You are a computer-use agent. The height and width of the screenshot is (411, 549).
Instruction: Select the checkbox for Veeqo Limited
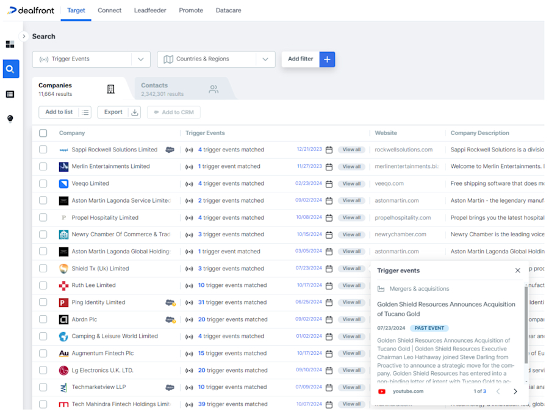42,183
